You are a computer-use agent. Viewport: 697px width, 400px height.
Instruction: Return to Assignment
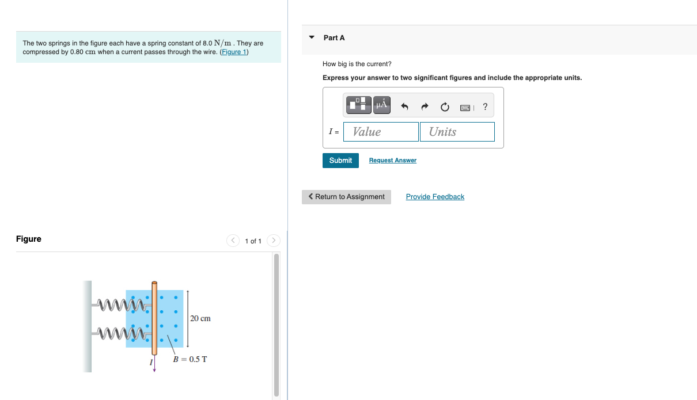(346, 197)
